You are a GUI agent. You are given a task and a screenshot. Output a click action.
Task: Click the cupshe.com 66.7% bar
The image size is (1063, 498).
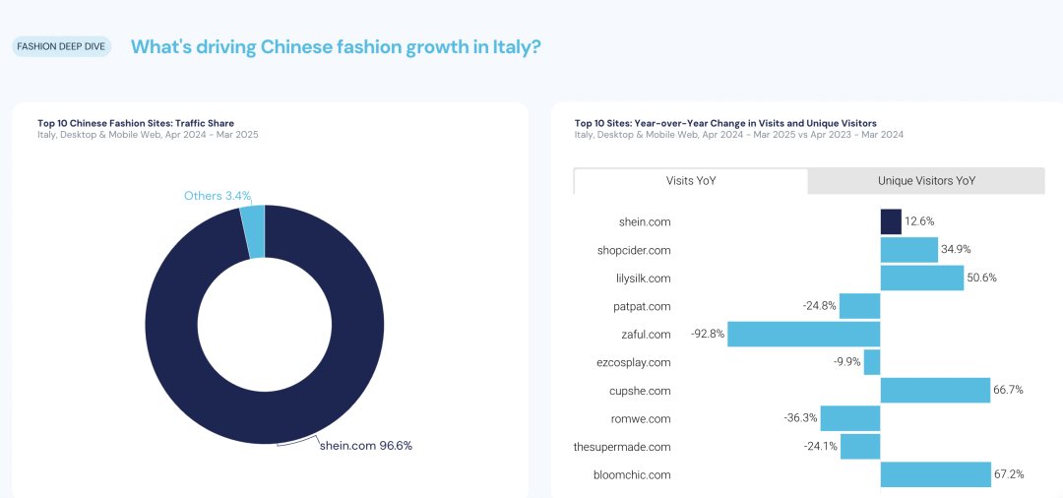click(936, 391)
